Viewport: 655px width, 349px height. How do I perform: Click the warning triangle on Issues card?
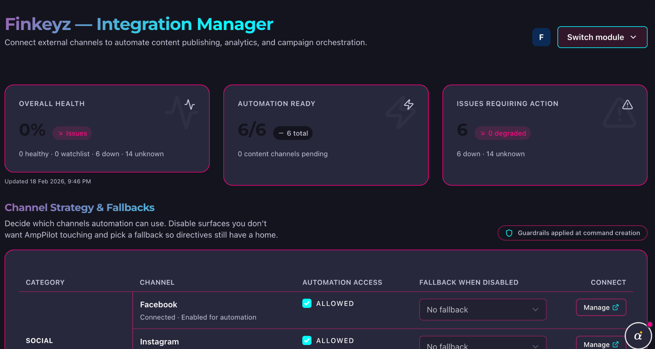point(627,105)
